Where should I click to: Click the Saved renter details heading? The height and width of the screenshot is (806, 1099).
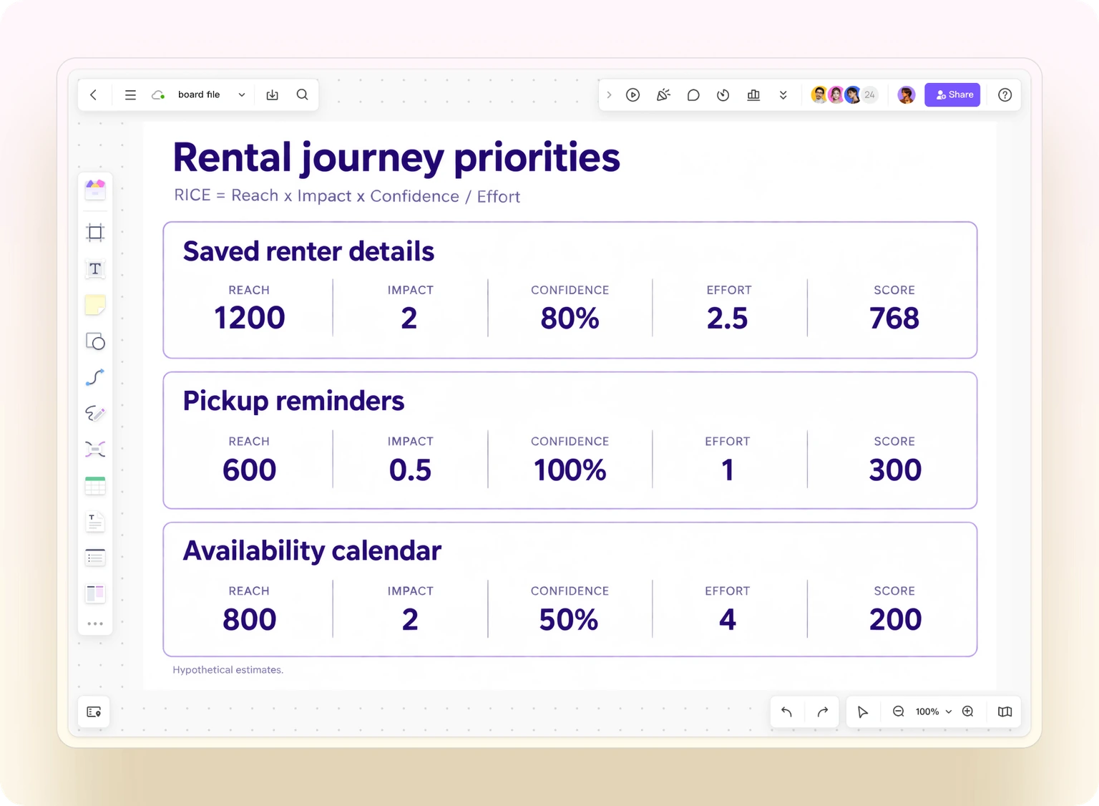[308, 252]
